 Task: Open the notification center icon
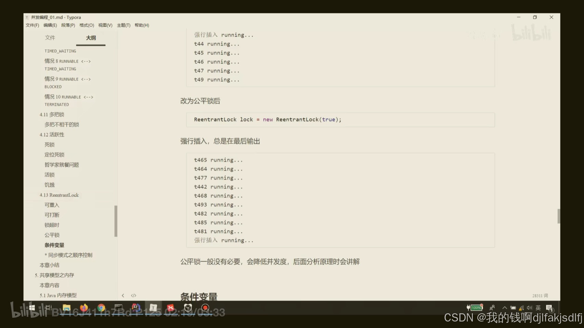(549, 308)
